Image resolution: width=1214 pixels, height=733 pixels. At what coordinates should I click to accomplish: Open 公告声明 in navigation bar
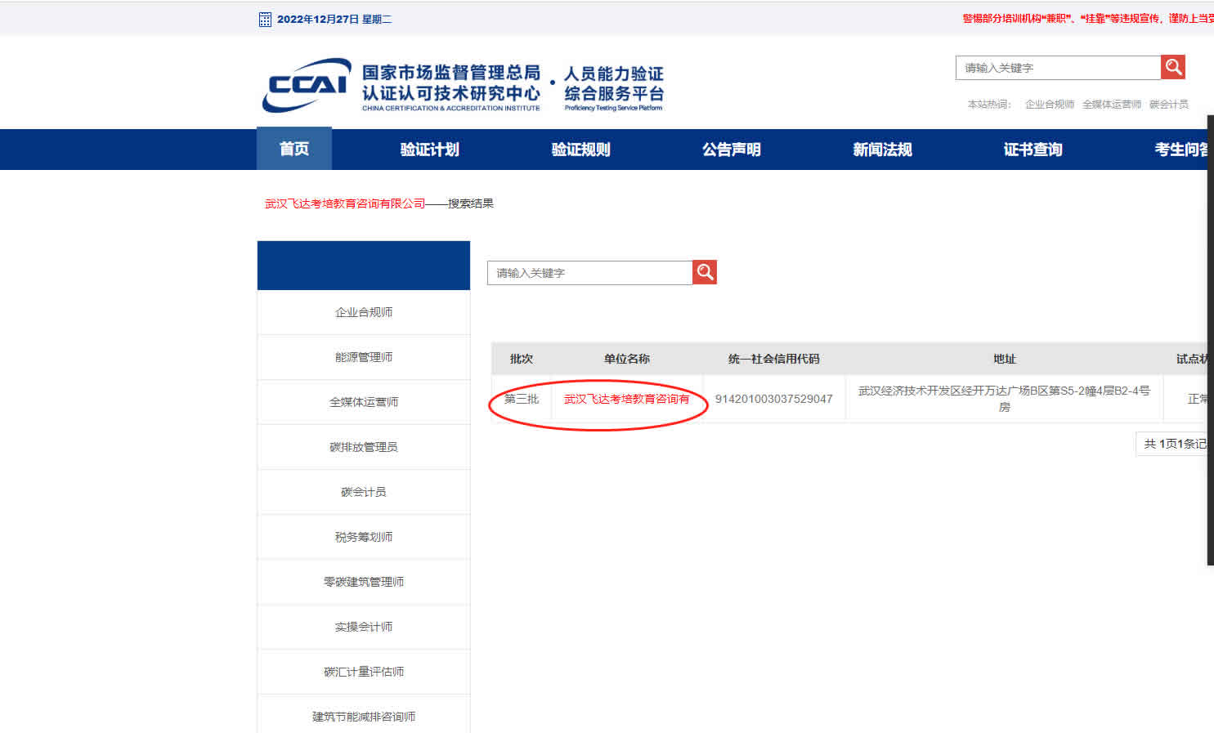coord(731,150)
